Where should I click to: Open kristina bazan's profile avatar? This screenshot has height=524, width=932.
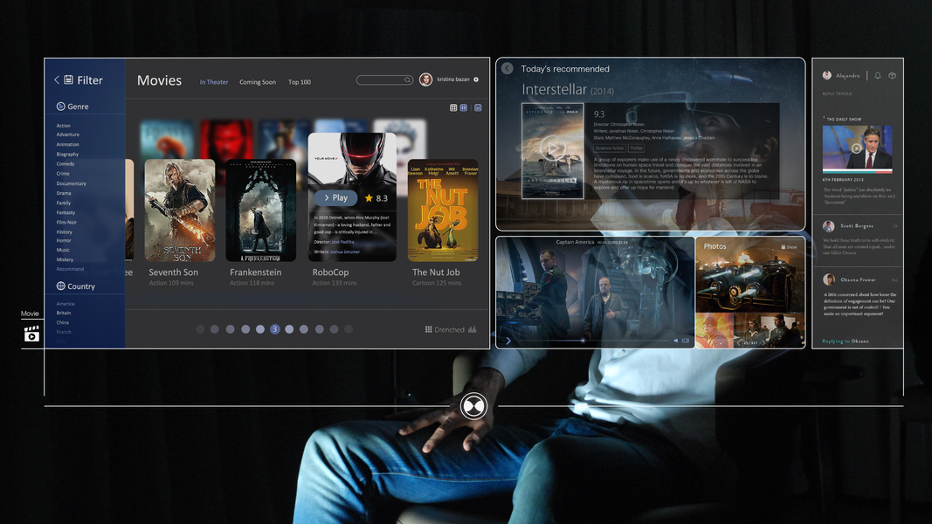(x=425, y=79)
